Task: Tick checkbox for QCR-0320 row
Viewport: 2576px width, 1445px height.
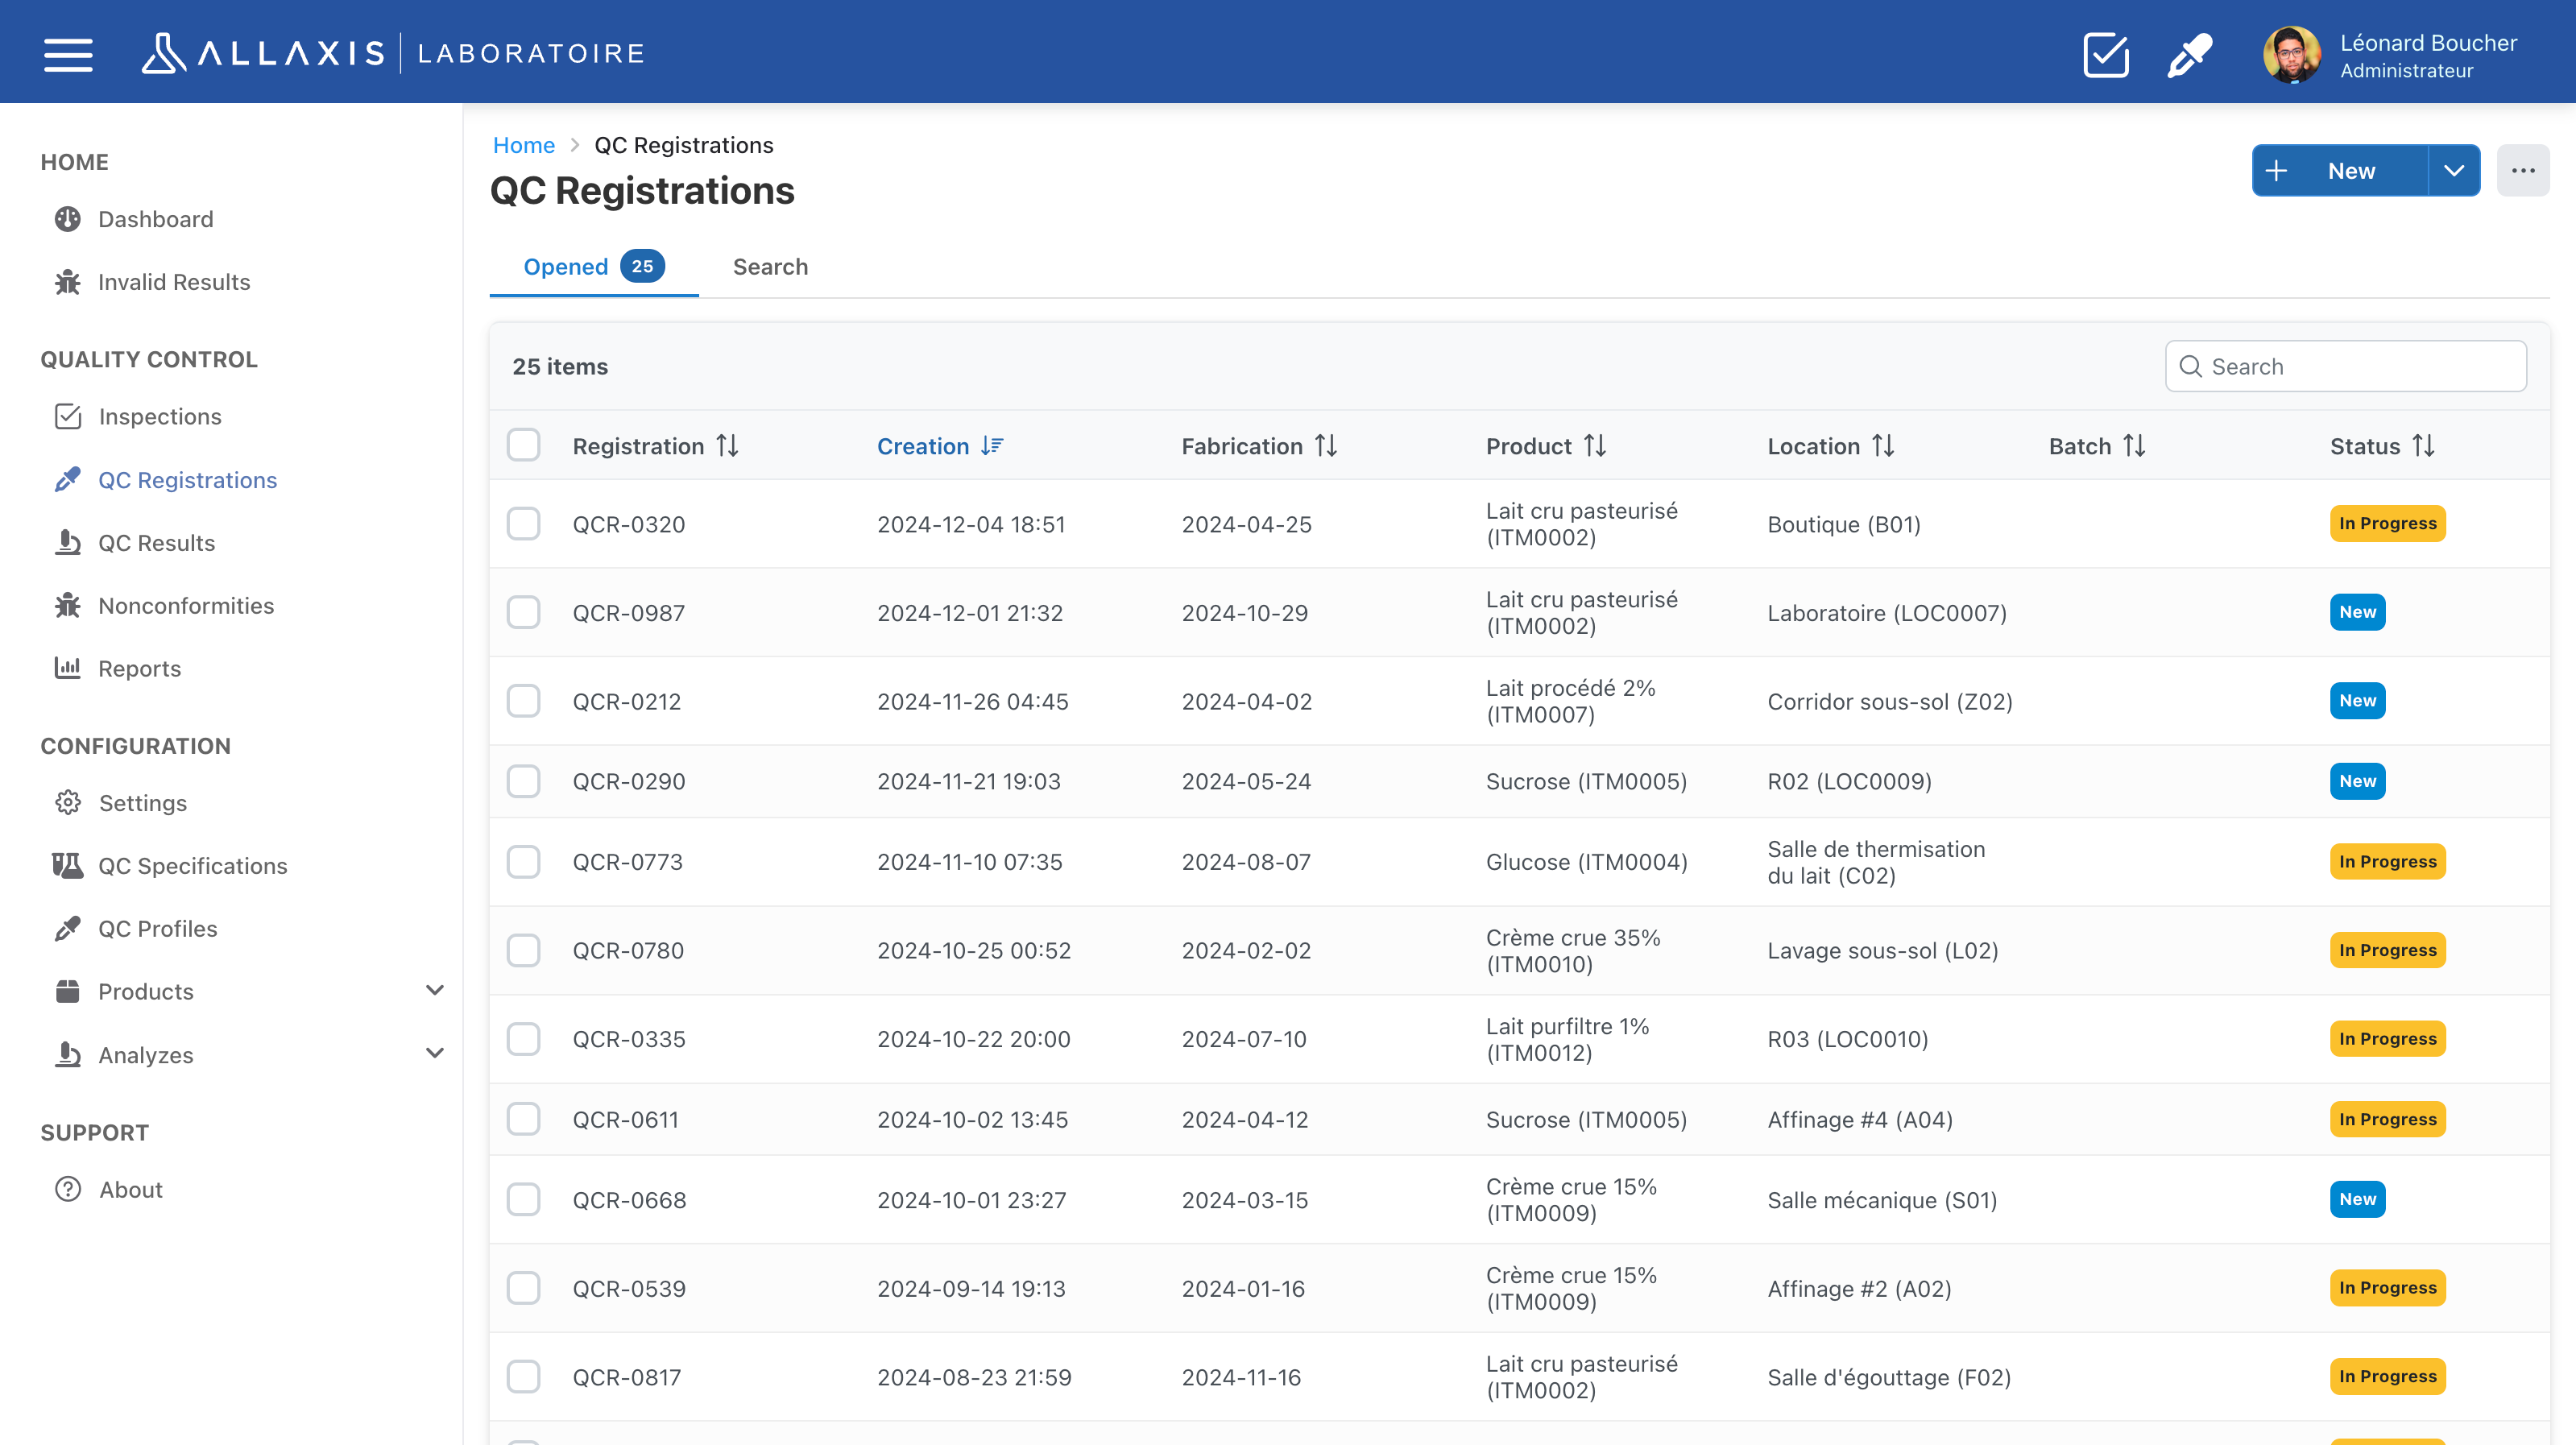Action: coord(523,524)
